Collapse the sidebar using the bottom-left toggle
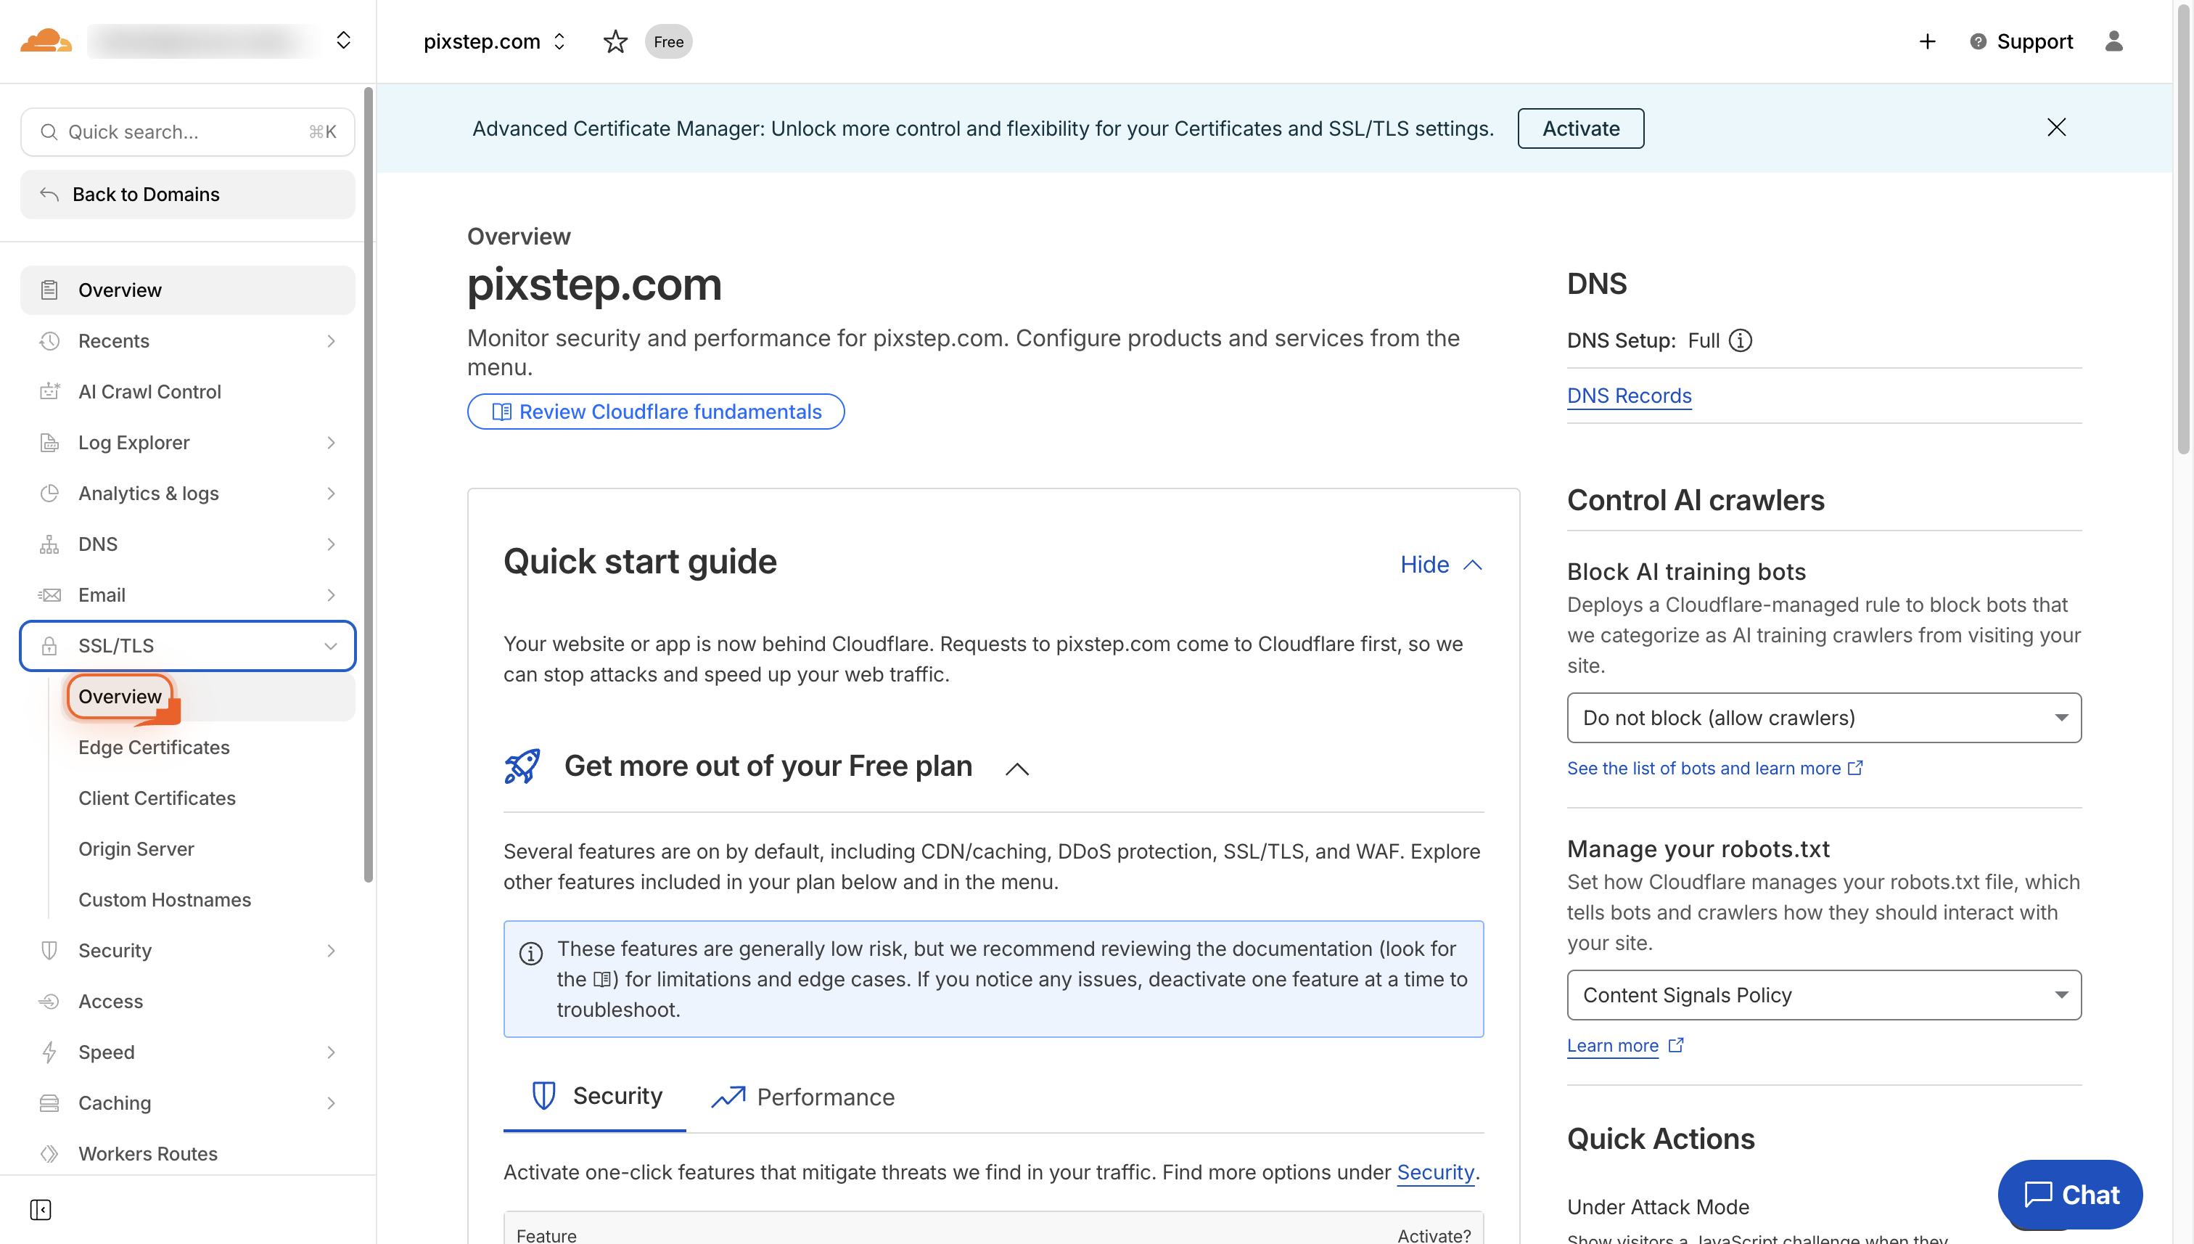This screenshot has width=2194, height=1244. (x=40, y=1210)
